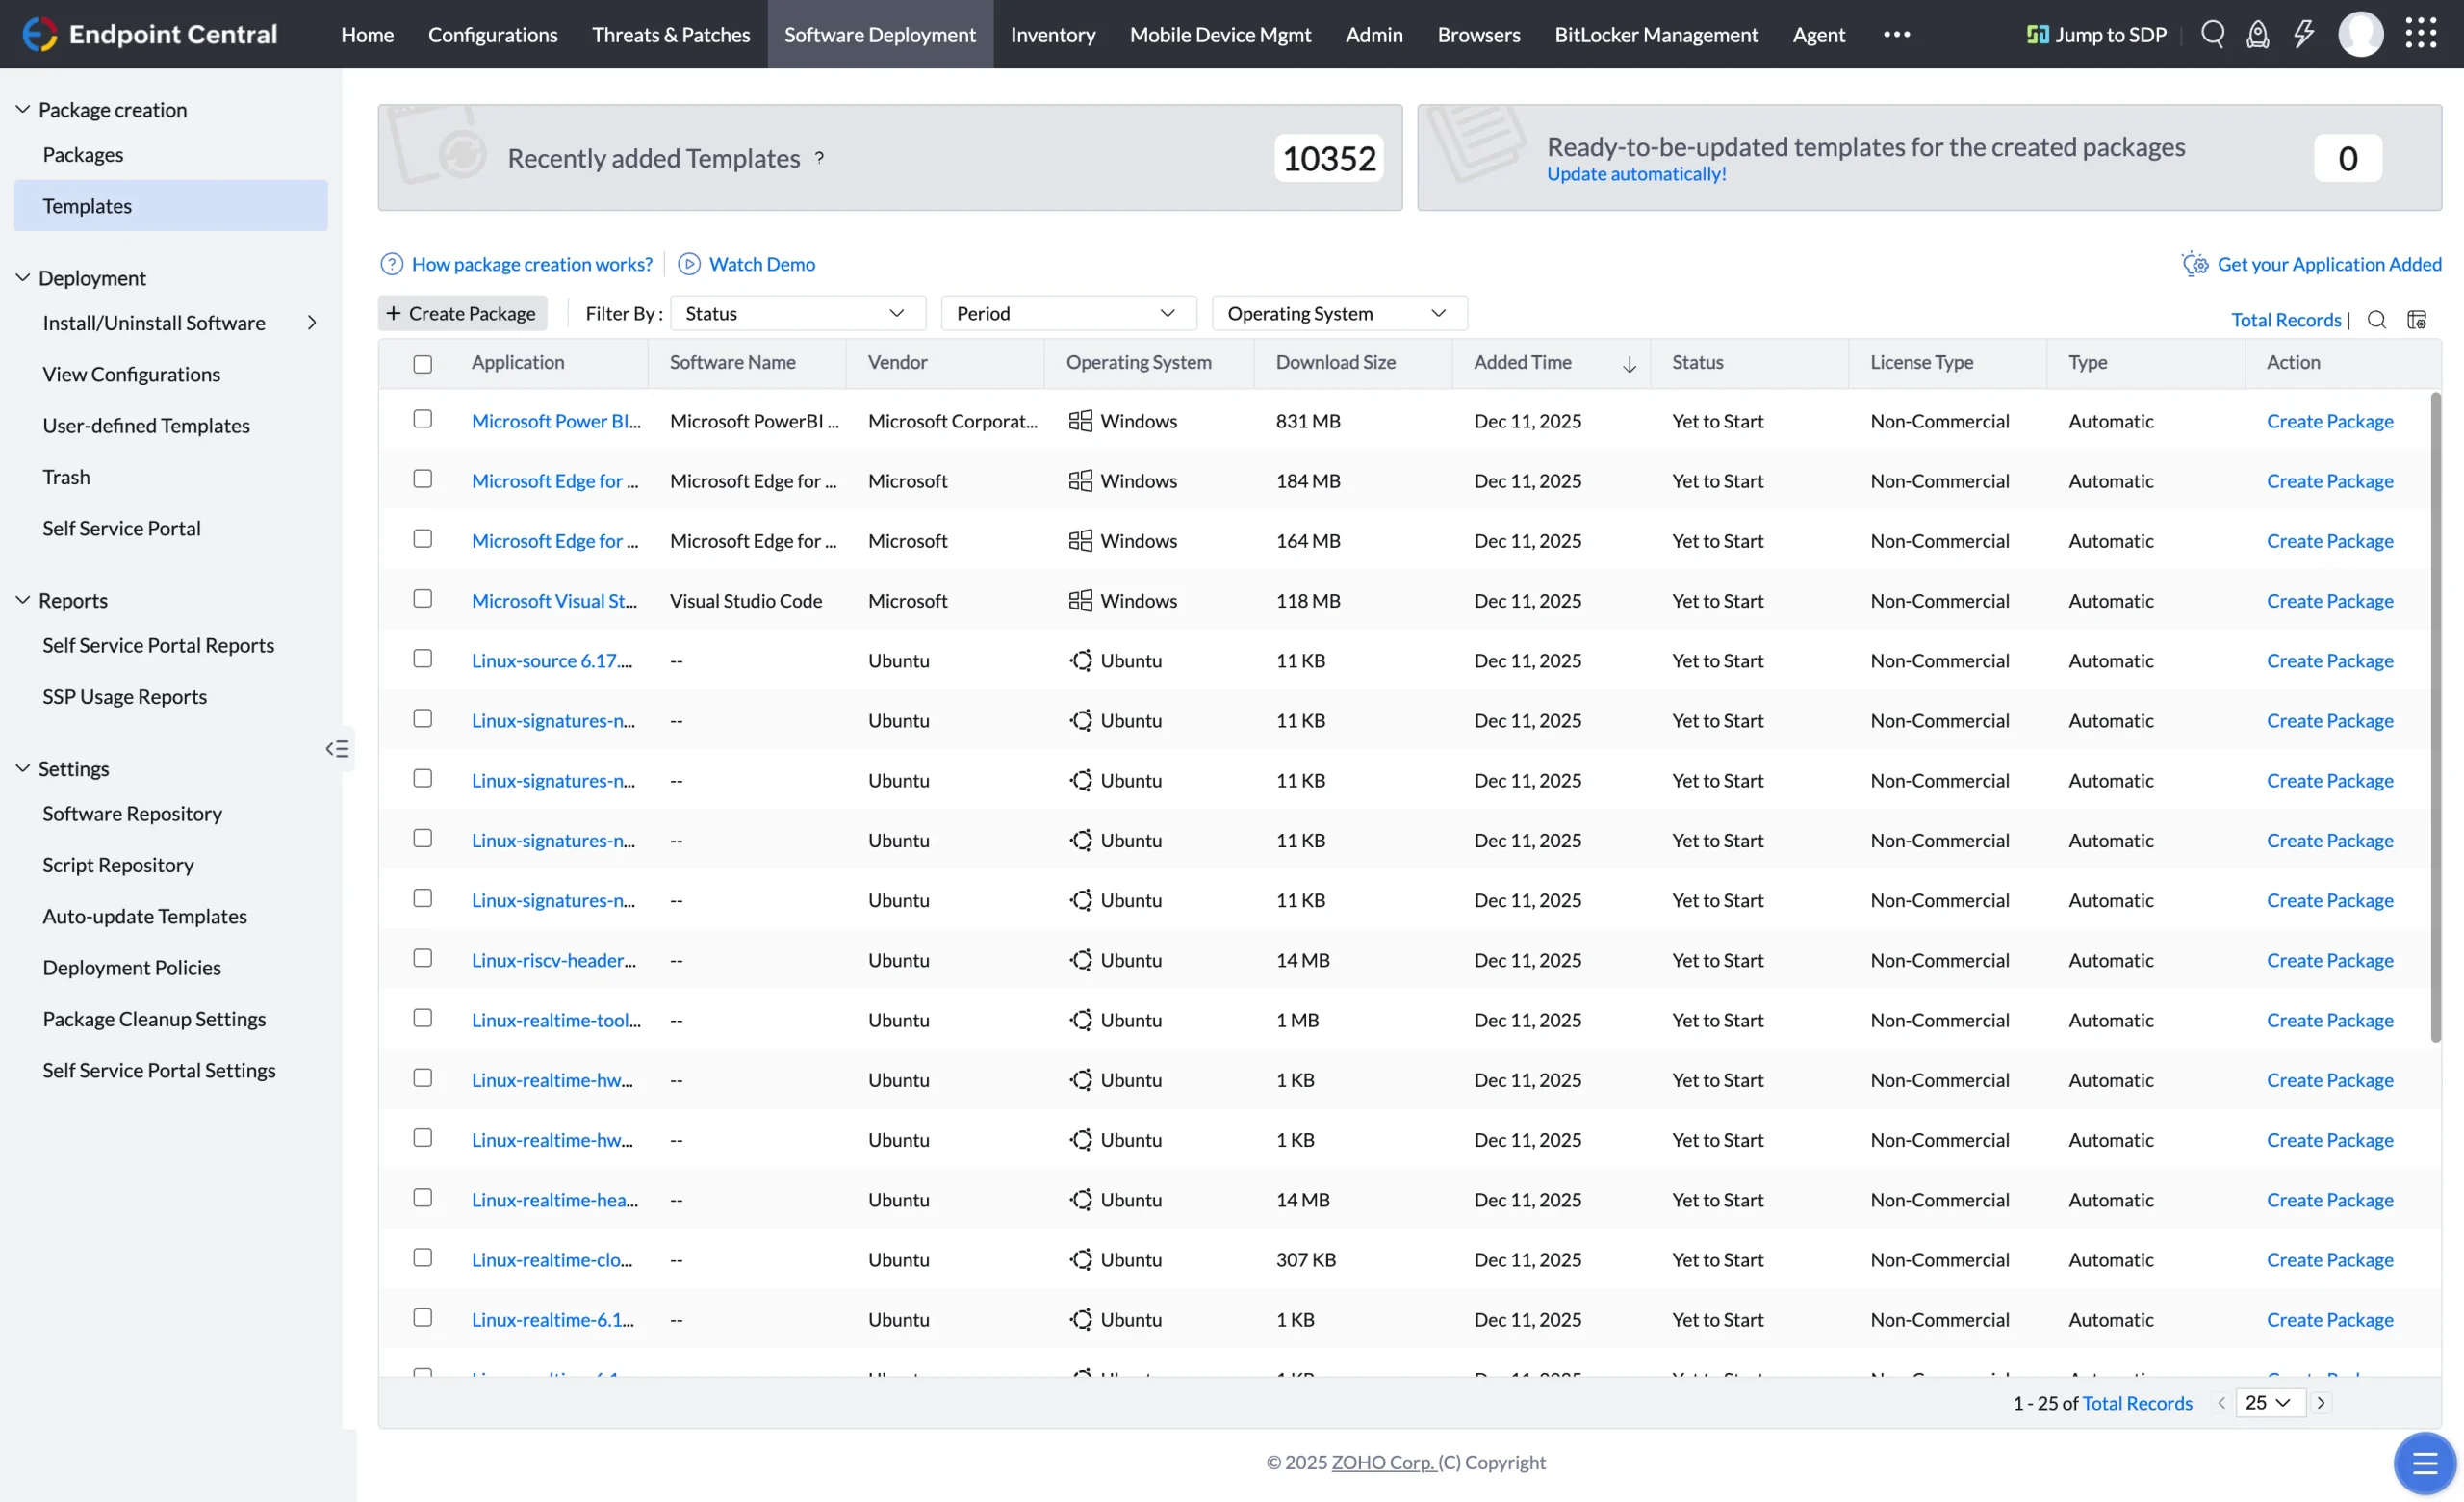Screen dimensions: 2464x1502
Task: Click the Ubuntu icon in Linux-source row
Action: pos(1080,660)
